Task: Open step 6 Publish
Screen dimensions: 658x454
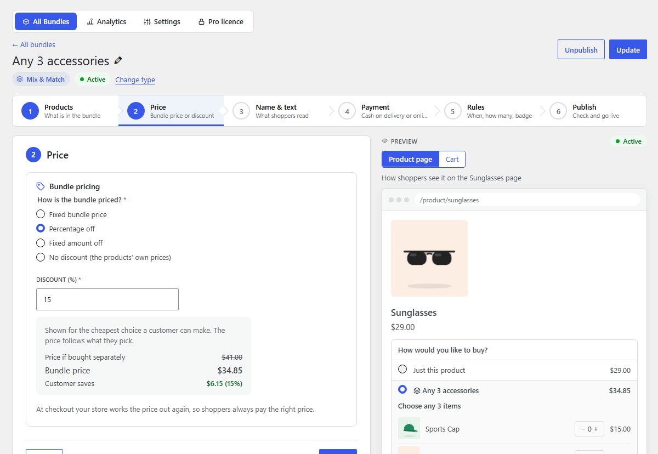Action: coord(594,111)
